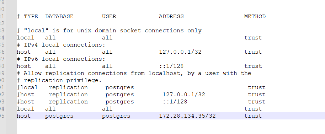This screenshot has height=134, width=325.
Task: Click postgres database name on highlighted line
Action: point(59,116)
